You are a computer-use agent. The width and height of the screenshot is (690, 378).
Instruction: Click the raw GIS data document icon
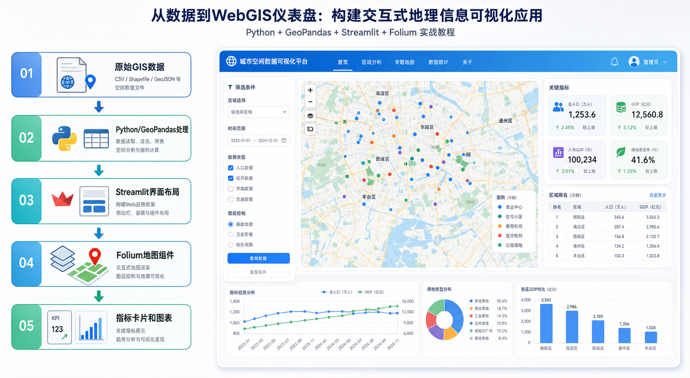(x=72, y=75)
